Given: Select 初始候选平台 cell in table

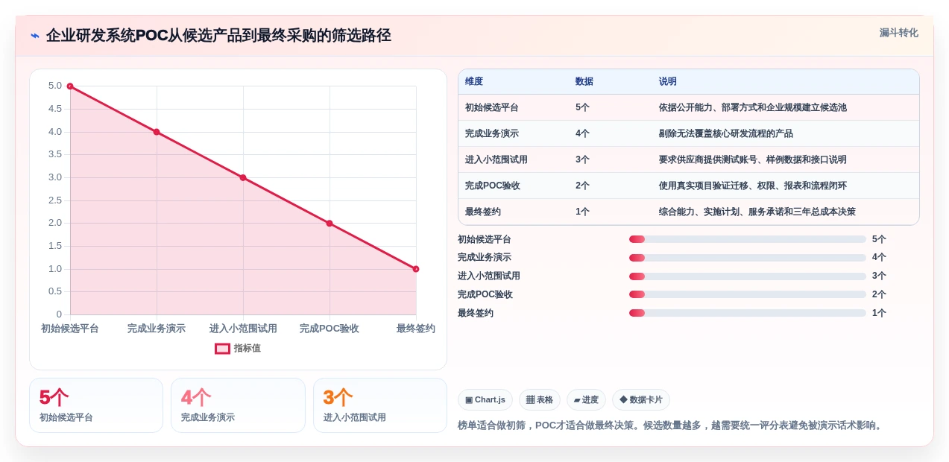Looking at the screenshot, I should [x=492, y=107].
